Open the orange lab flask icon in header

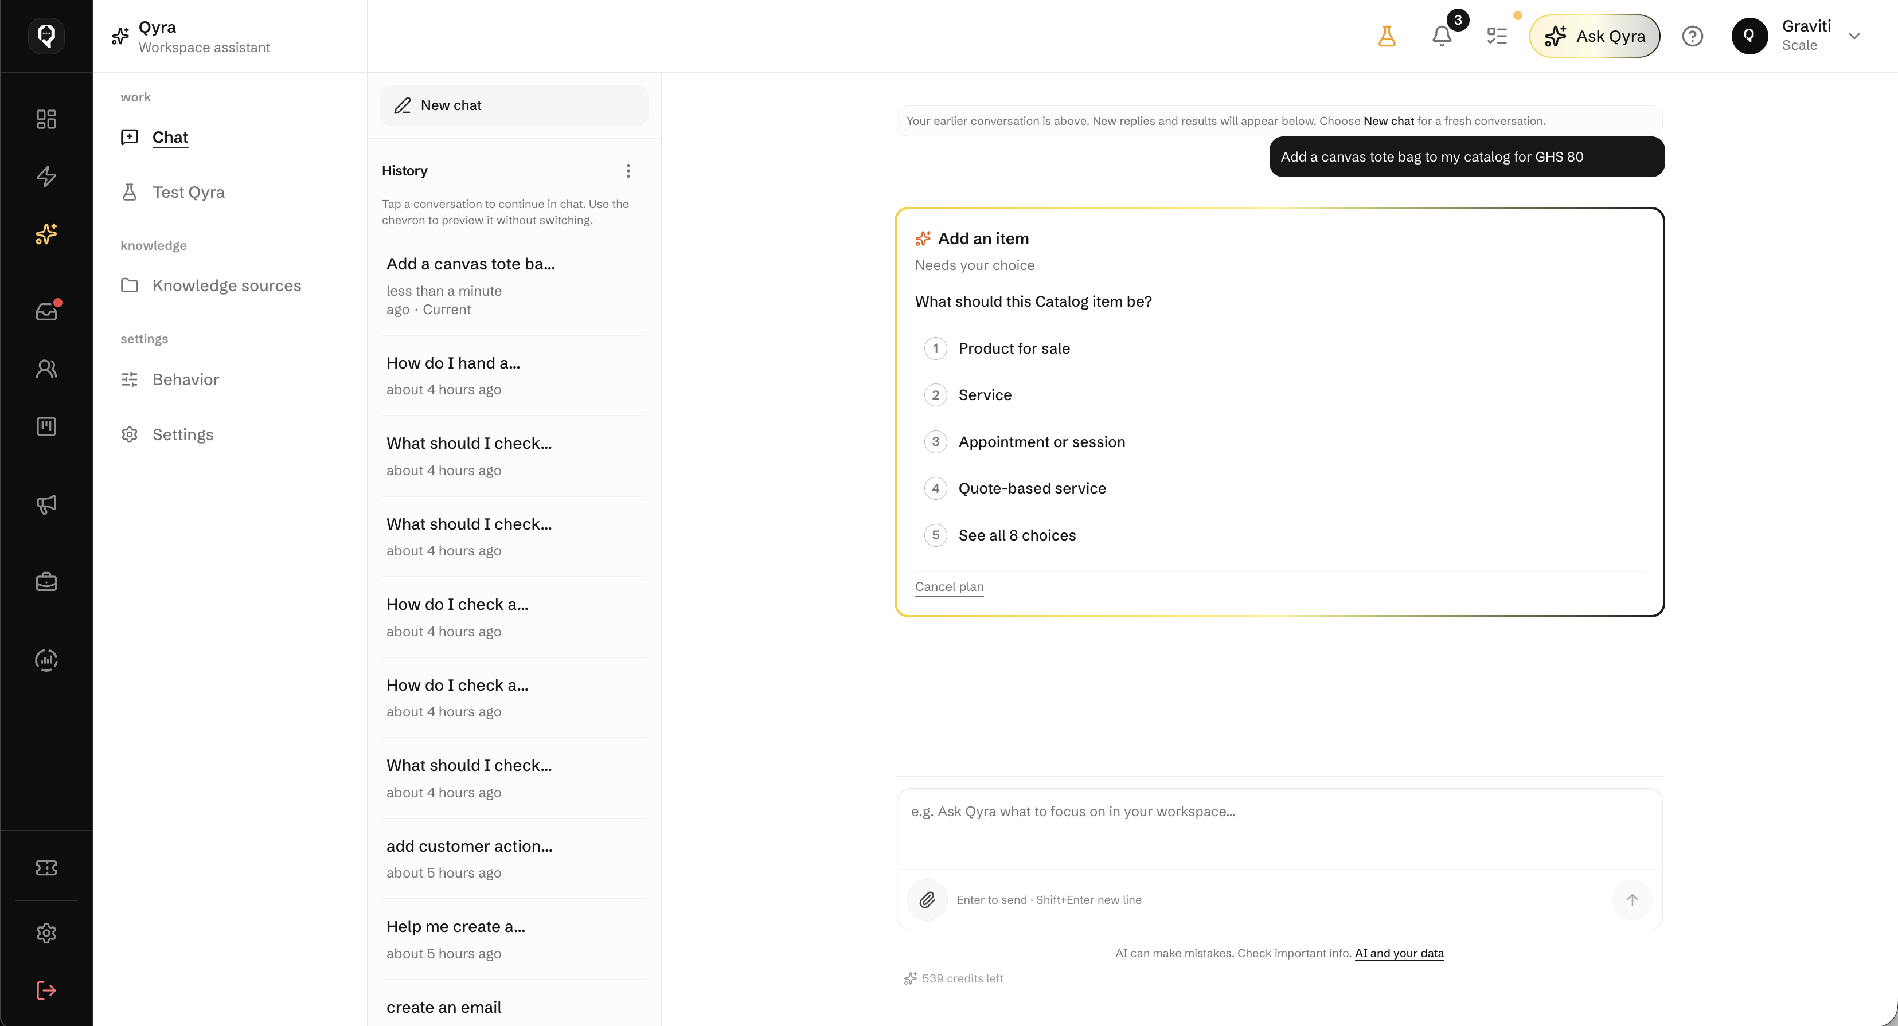[x=1387, y=36]
